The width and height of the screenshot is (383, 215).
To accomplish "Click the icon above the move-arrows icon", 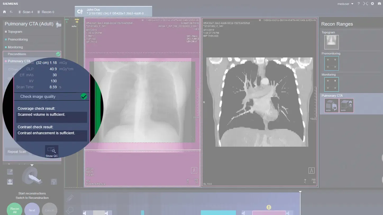I will click(10, 172).
